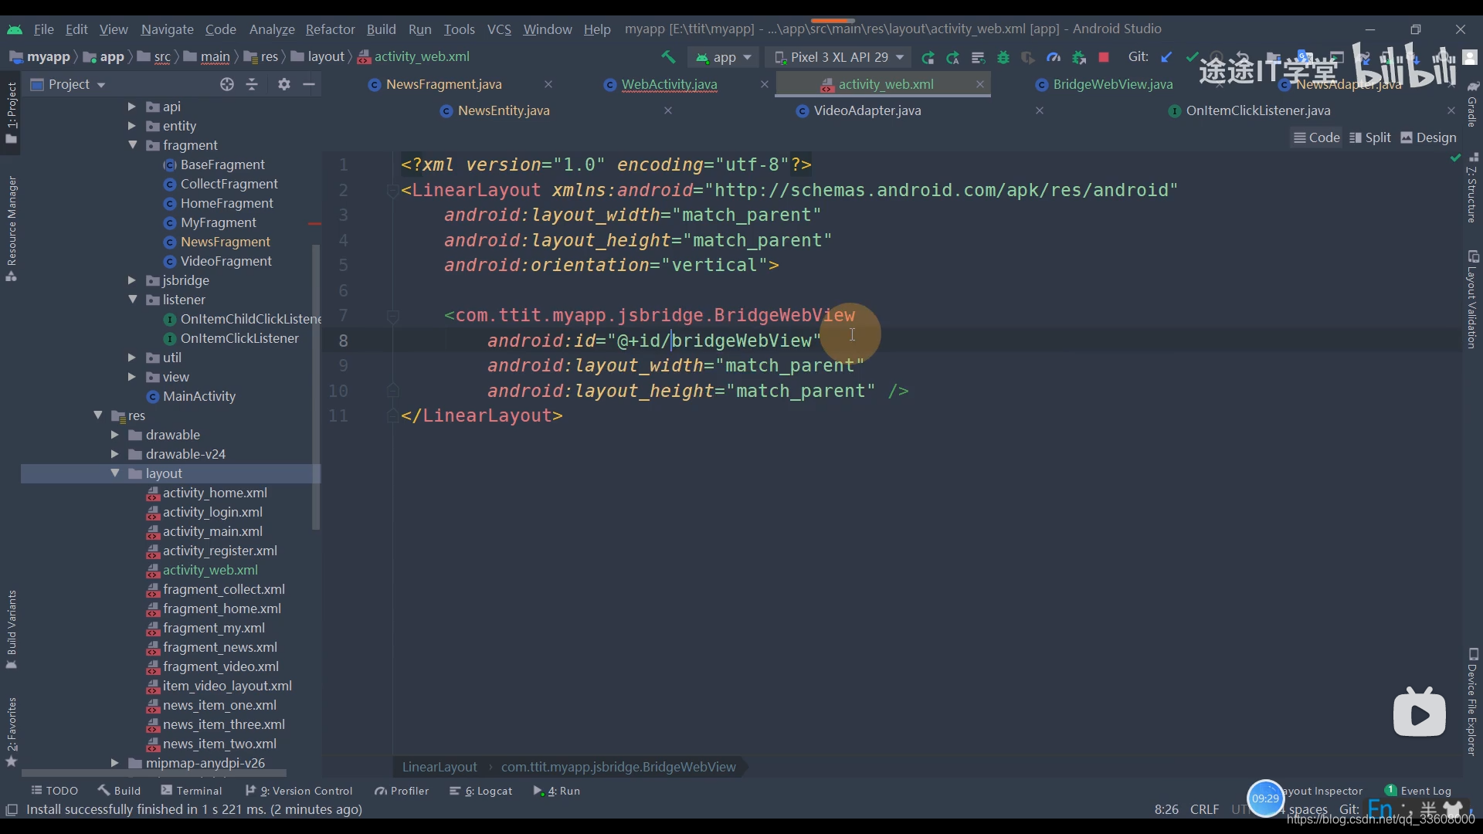Viewport: 1483px width, 834px height.
Task: Open the VCS menu
Action: pyautogui.click(x=499, y=29)
